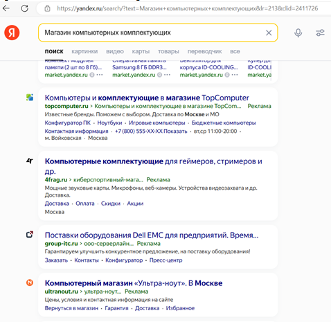The width and height of the screenshot is (331, 322).
Task: Open group-itc.ru green URL
Action: [x=61, y=244]
